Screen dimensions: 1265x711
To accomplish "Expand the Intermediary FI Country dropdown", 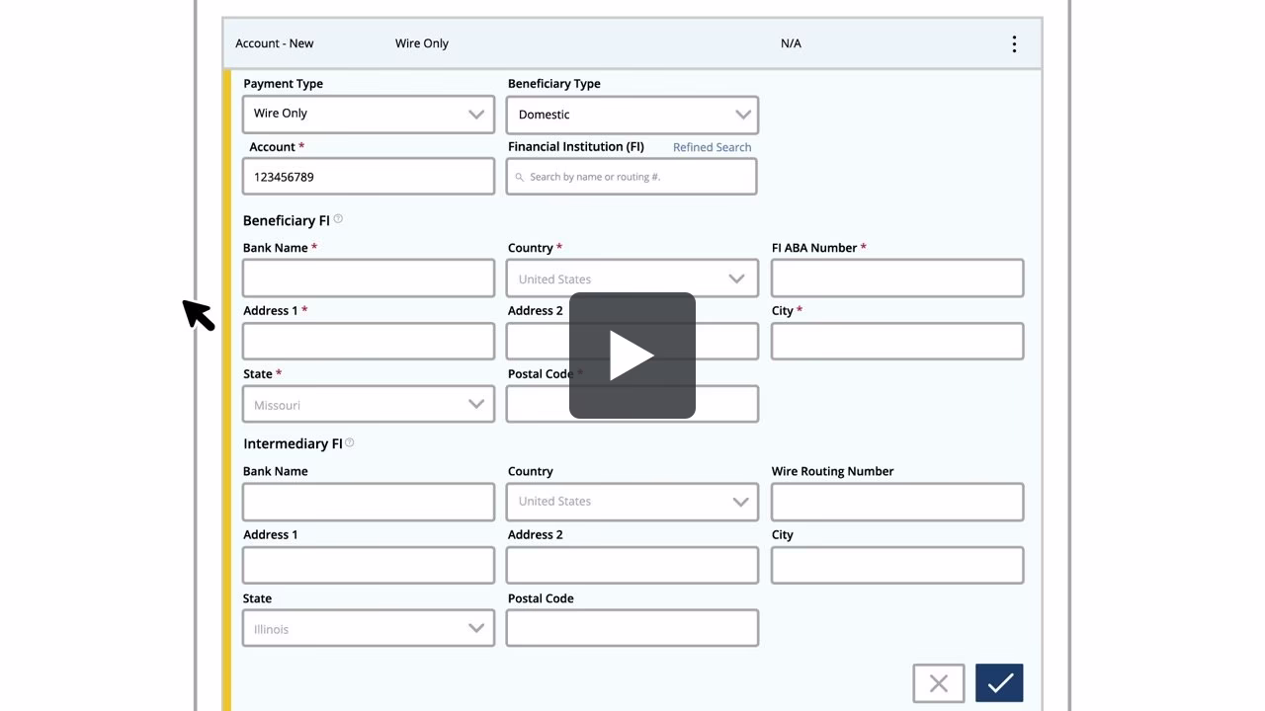I will [632, 502].
